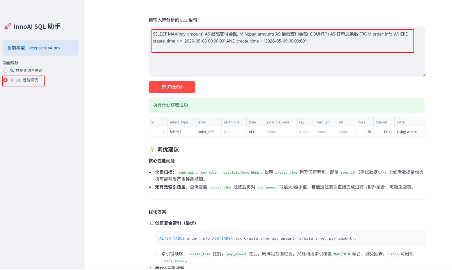Select the SQL 性能调优 radio button

tap(5, 80)
